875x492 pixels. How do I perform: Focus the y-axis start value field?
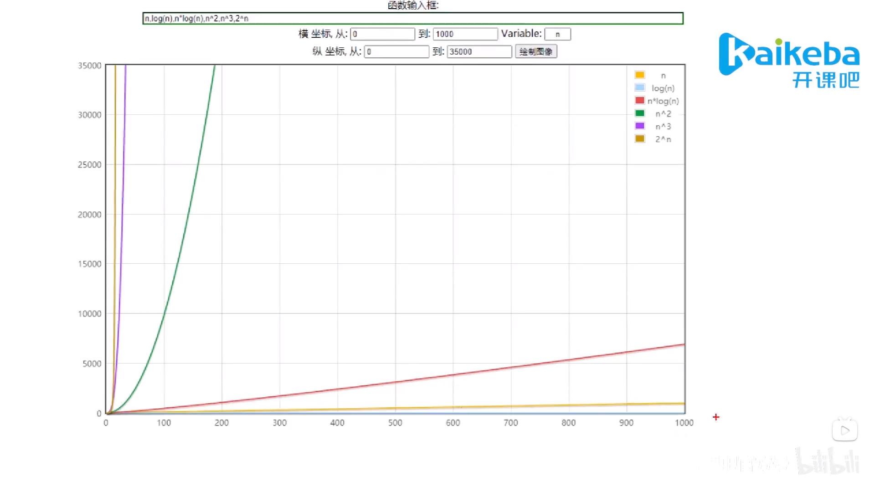(396, 51)
